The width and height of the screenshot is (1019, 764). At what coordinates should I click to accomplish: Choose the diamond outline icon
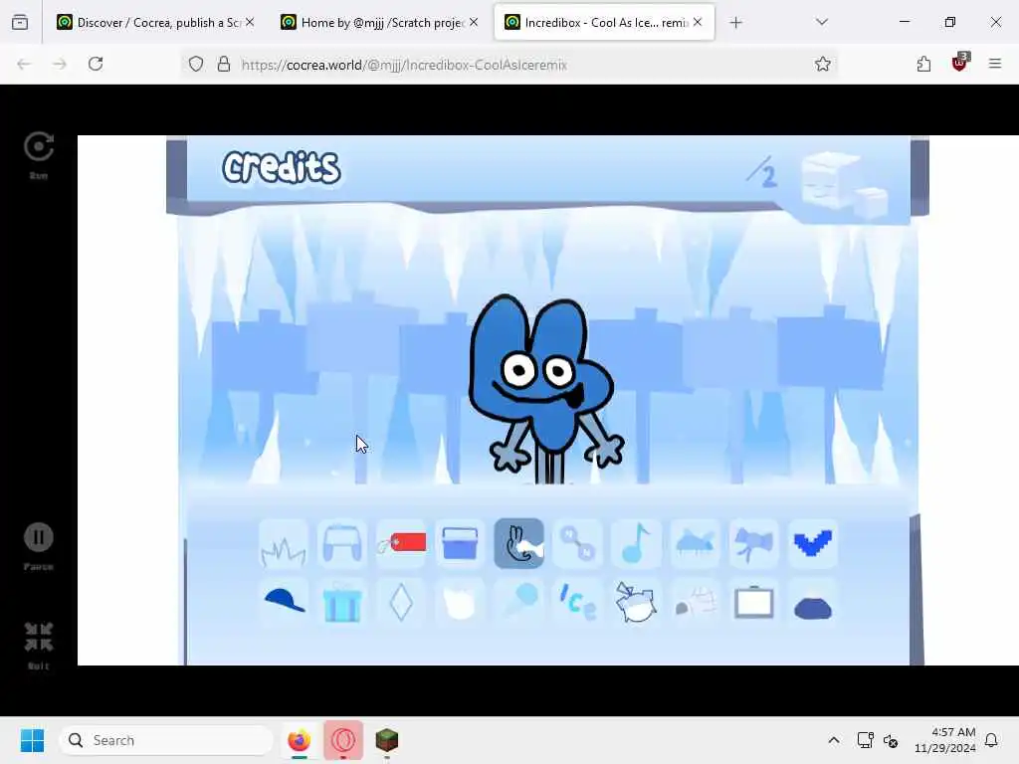[x=401, y=602]
